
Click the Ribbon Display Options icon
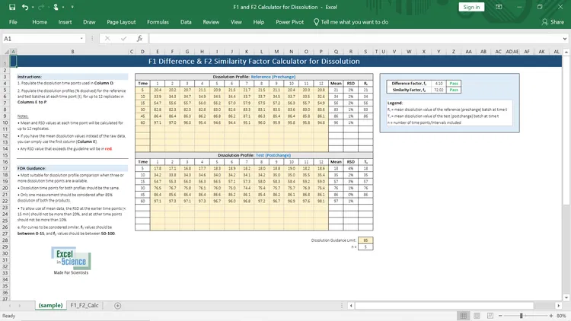[499, 7]
